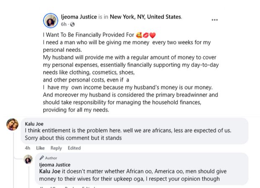Open the post options three-dots menu
The image size is (260, 188).
click(x=214, y=20)
